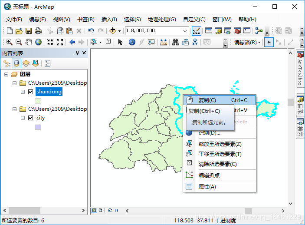Switch to List By Source view

pyautogui.click(x=16, y=63)
